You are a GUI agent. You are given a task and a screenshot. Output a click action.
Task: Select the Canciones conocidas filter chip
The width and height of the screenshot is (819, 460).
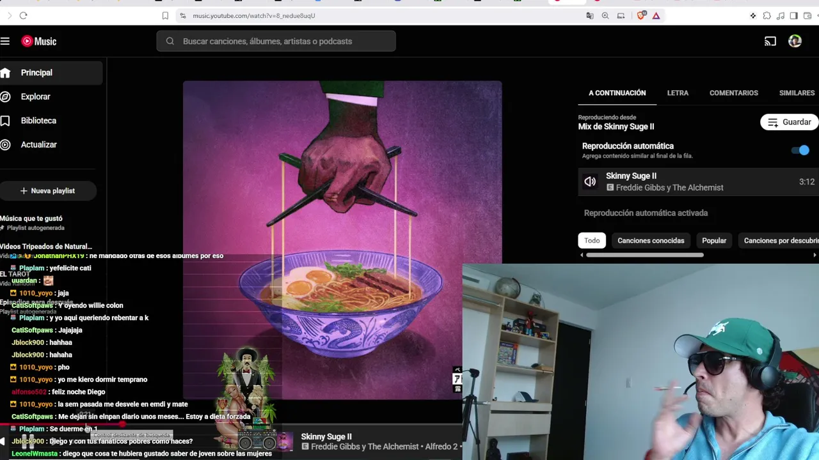pyautogui.click(x=651, y=241)
